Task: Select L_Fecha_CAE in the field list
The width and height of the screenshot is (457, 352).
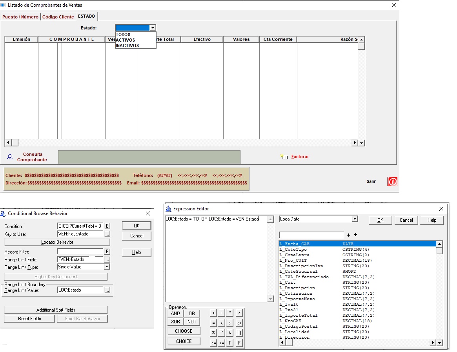Action: 357,244
